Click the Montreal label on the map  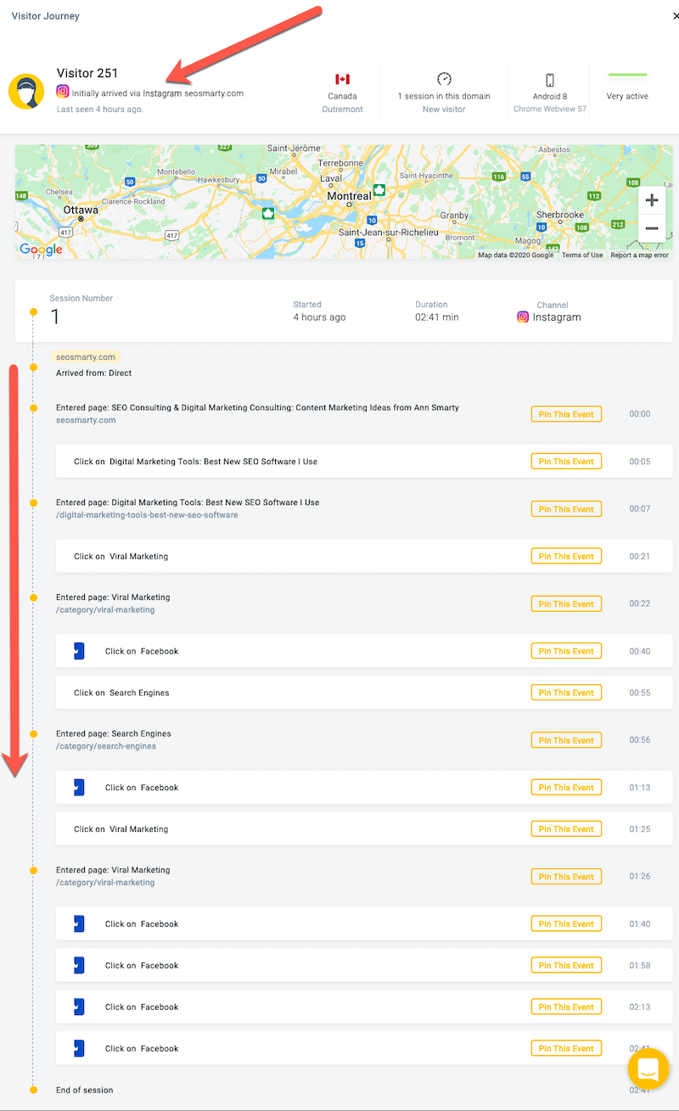point(350,196)
